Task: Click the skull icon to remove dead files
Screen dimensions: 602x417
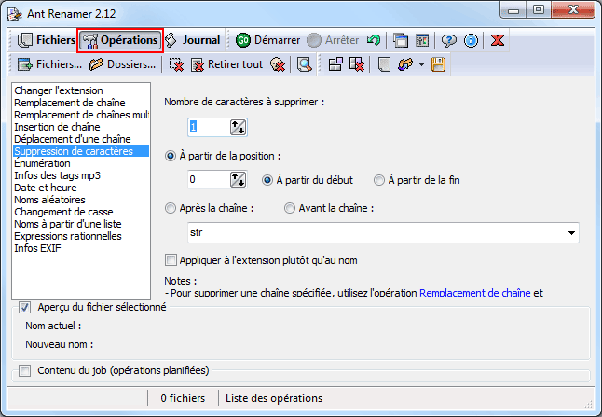Action: pos(277,64)
